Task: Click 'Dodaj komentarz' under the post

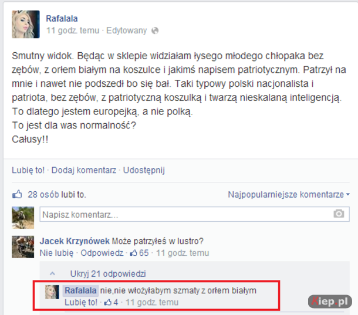Action: point(84,170)
